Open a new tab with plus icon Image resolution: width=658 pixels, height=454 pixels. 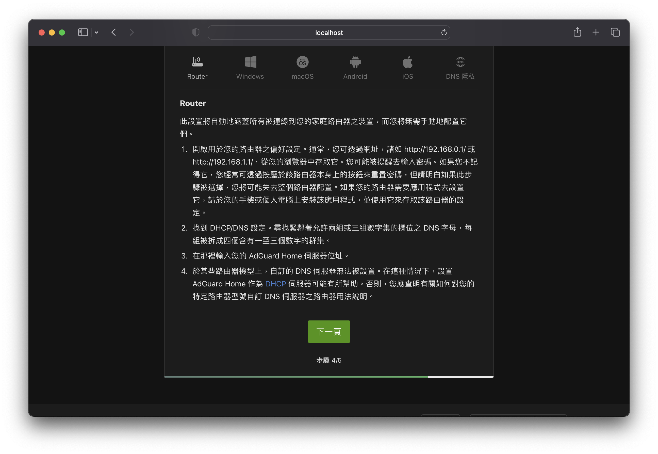[x=596, y=33]
